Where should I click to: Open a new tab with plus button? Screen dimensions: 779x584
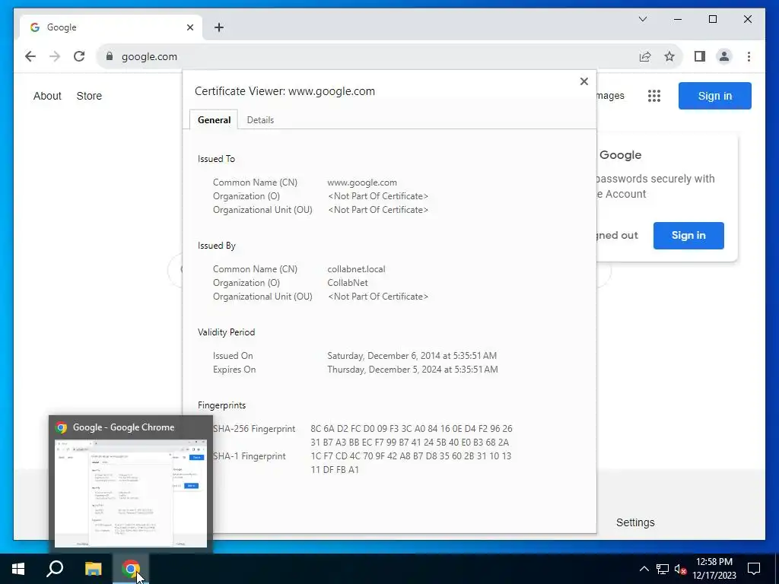pos(219,27)
